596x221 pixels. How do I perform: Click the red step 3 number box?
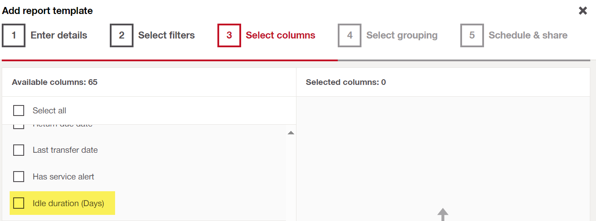point(229,35)
